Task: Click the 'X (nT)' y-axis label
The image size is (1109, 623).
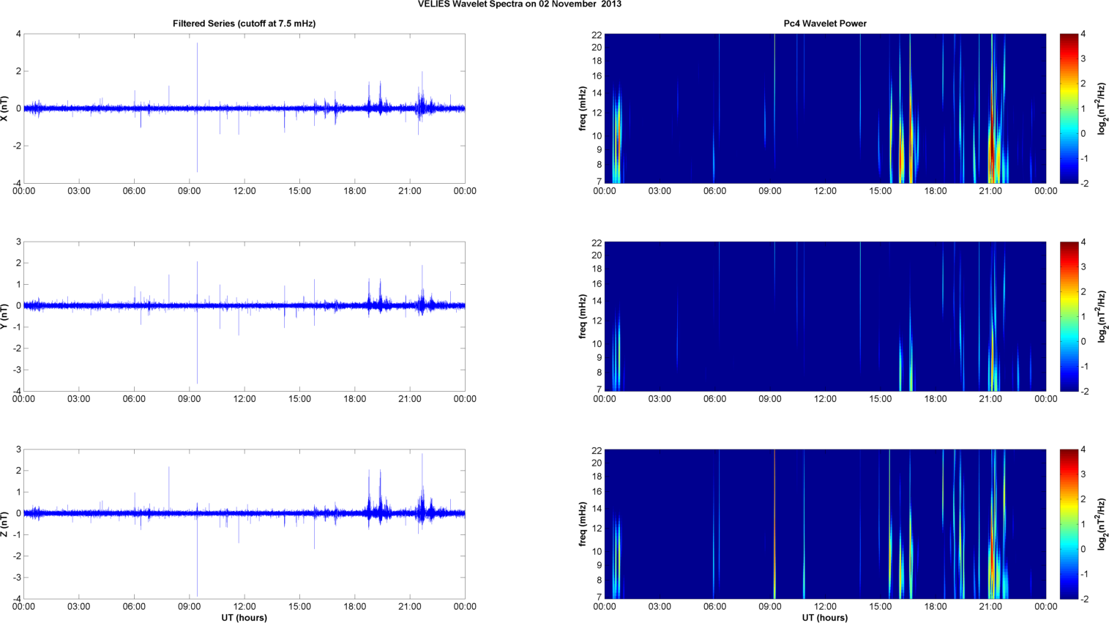Action: tap(5, 108)
